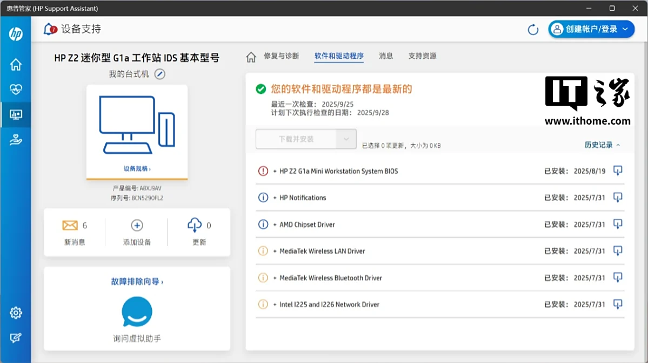Open the heart-rate health icon in sidebar

[16, 90]
